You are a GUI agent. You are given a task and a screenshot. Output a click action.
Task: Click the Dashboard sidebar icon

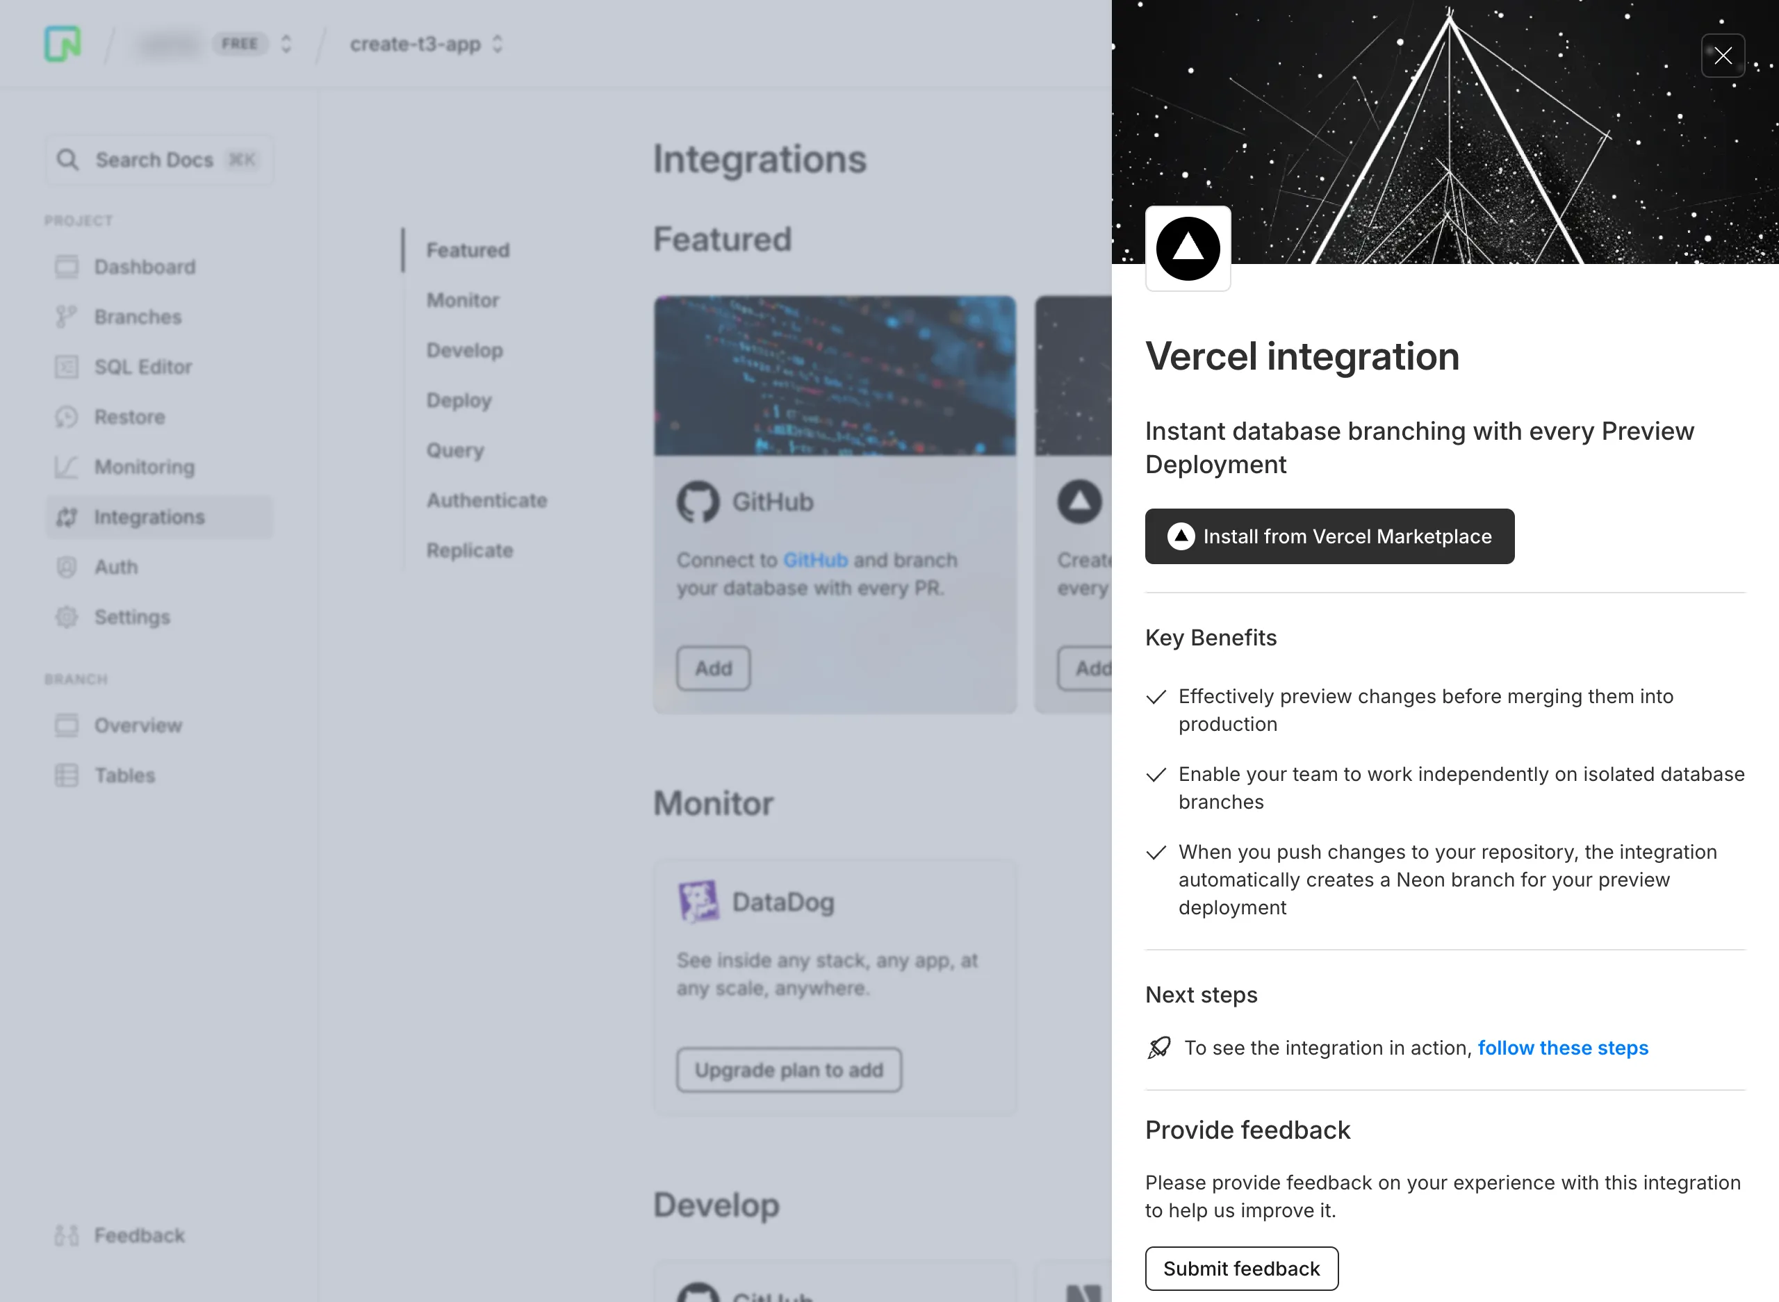pos(67,266)
